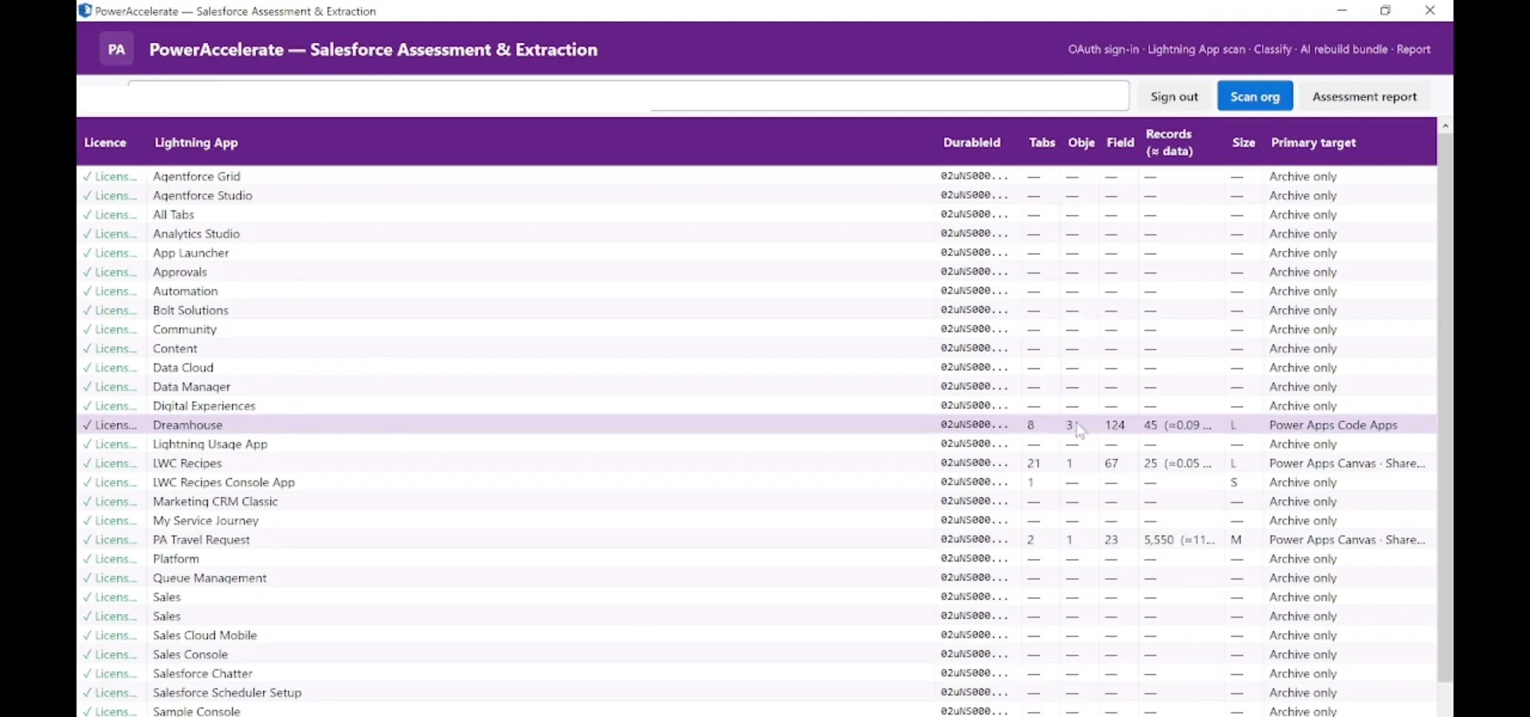Click the Sign out button
This screenshot has height=717, width=1530.
[1174, 96]
